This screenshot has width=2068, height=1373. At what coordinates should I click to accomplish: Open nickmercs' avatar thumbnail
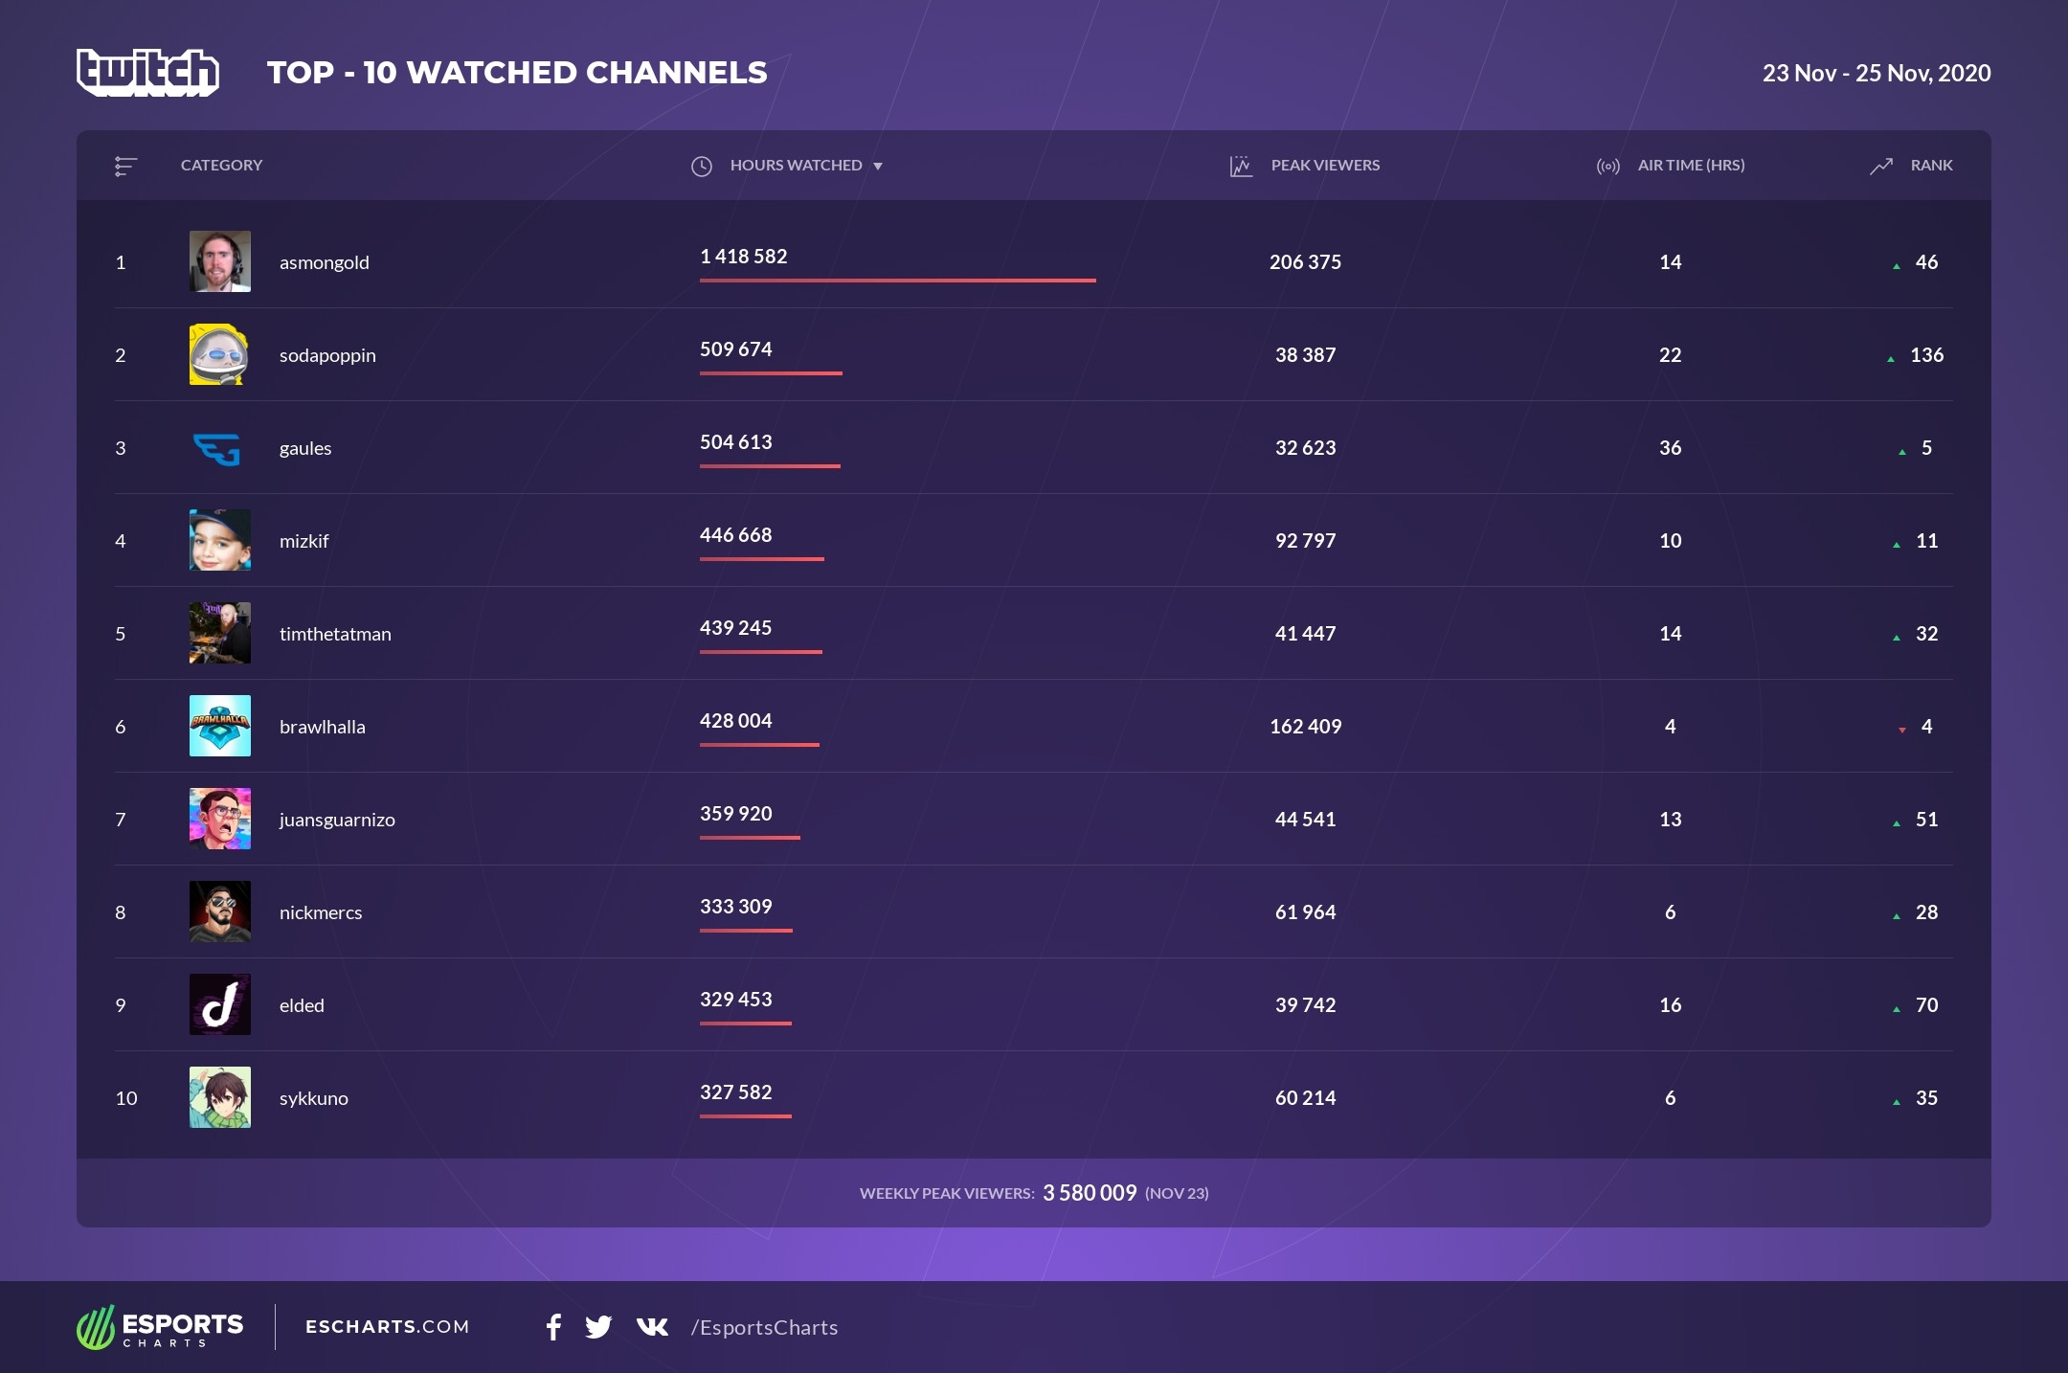[x=220, y=912]
